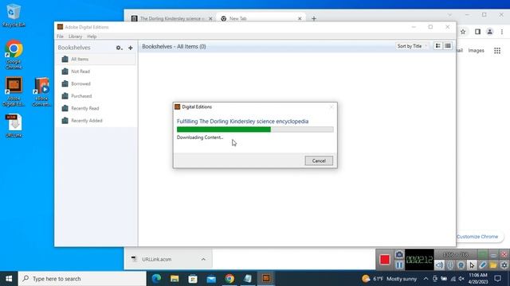Focus the taskbar search box

(82, 279)
